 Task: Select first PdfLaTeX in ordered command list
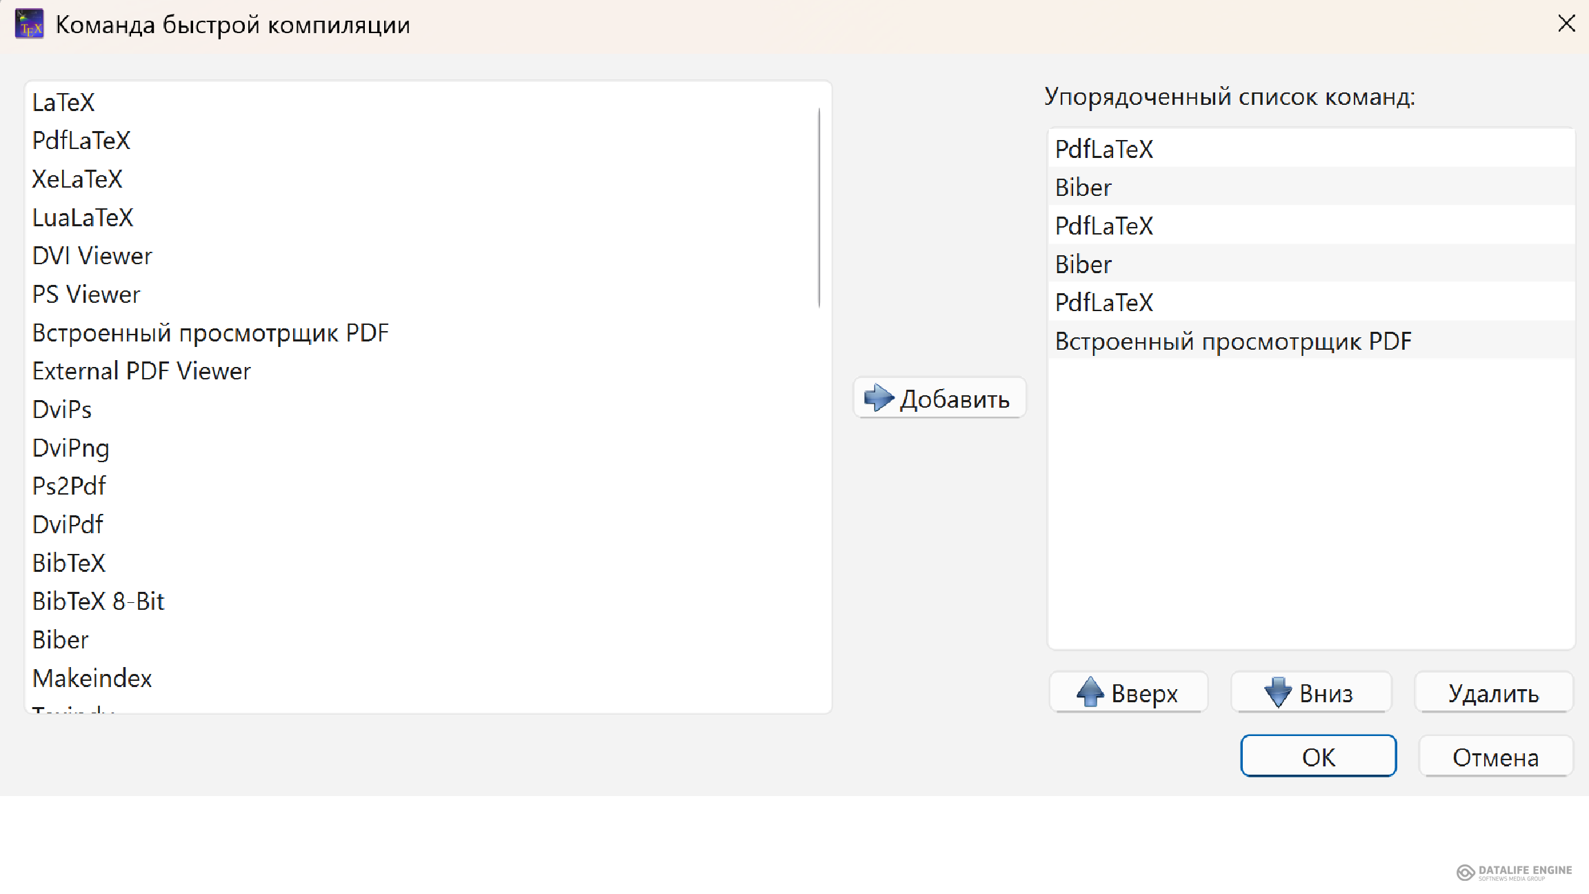[1104, 149]
